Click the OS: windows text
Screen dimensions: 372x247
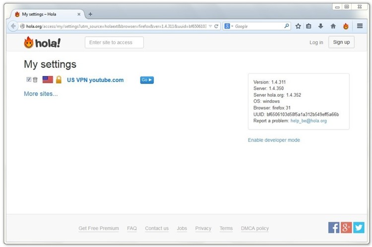pyautogui.click(x=266, y=101)
